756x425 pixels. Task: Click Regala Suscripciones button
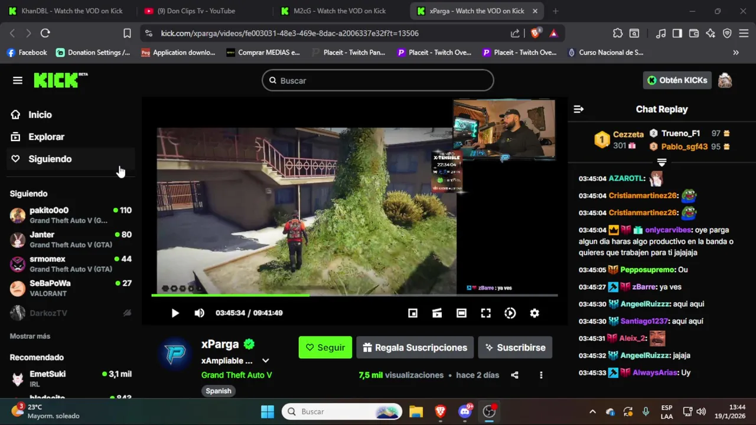[x=415, y=348]
